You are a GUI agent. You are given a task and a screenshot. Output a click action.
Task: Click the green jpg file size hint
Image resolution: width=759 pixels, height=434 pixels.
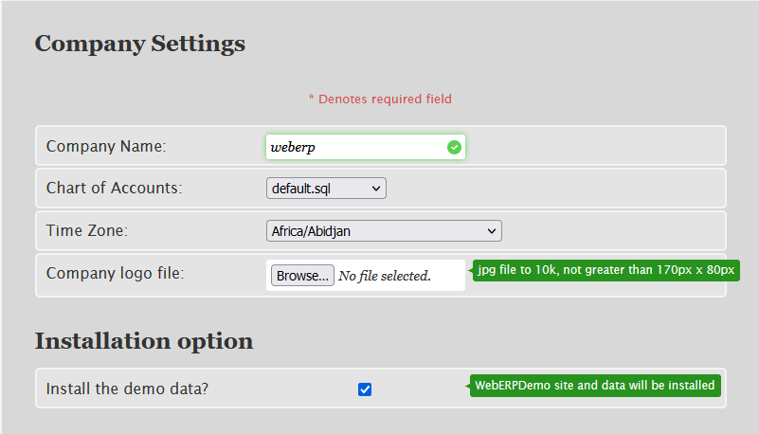[x=606, y=270]
